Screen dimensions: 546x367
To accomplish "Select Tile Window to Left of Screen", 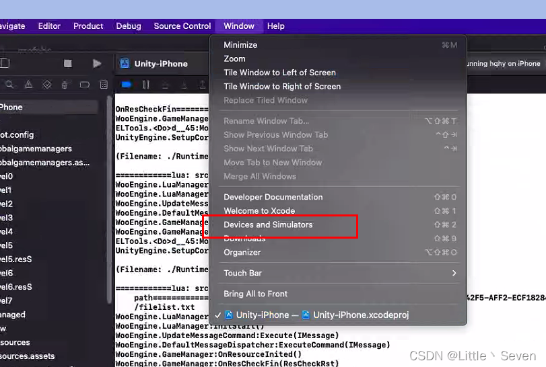I will [x=338, y=73].
